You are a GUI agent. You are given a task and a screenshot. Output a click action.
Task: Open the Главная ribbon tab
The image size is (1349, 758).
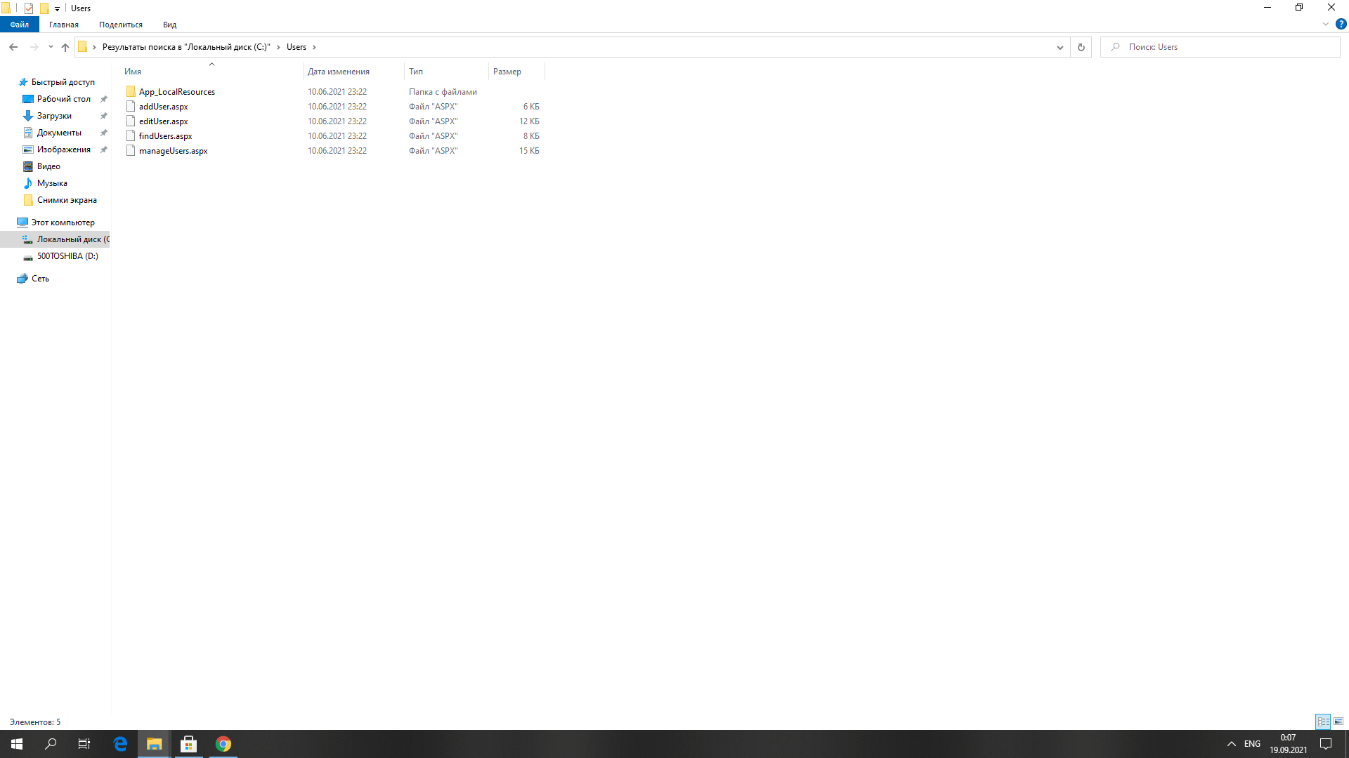click(x=63, y=25)
